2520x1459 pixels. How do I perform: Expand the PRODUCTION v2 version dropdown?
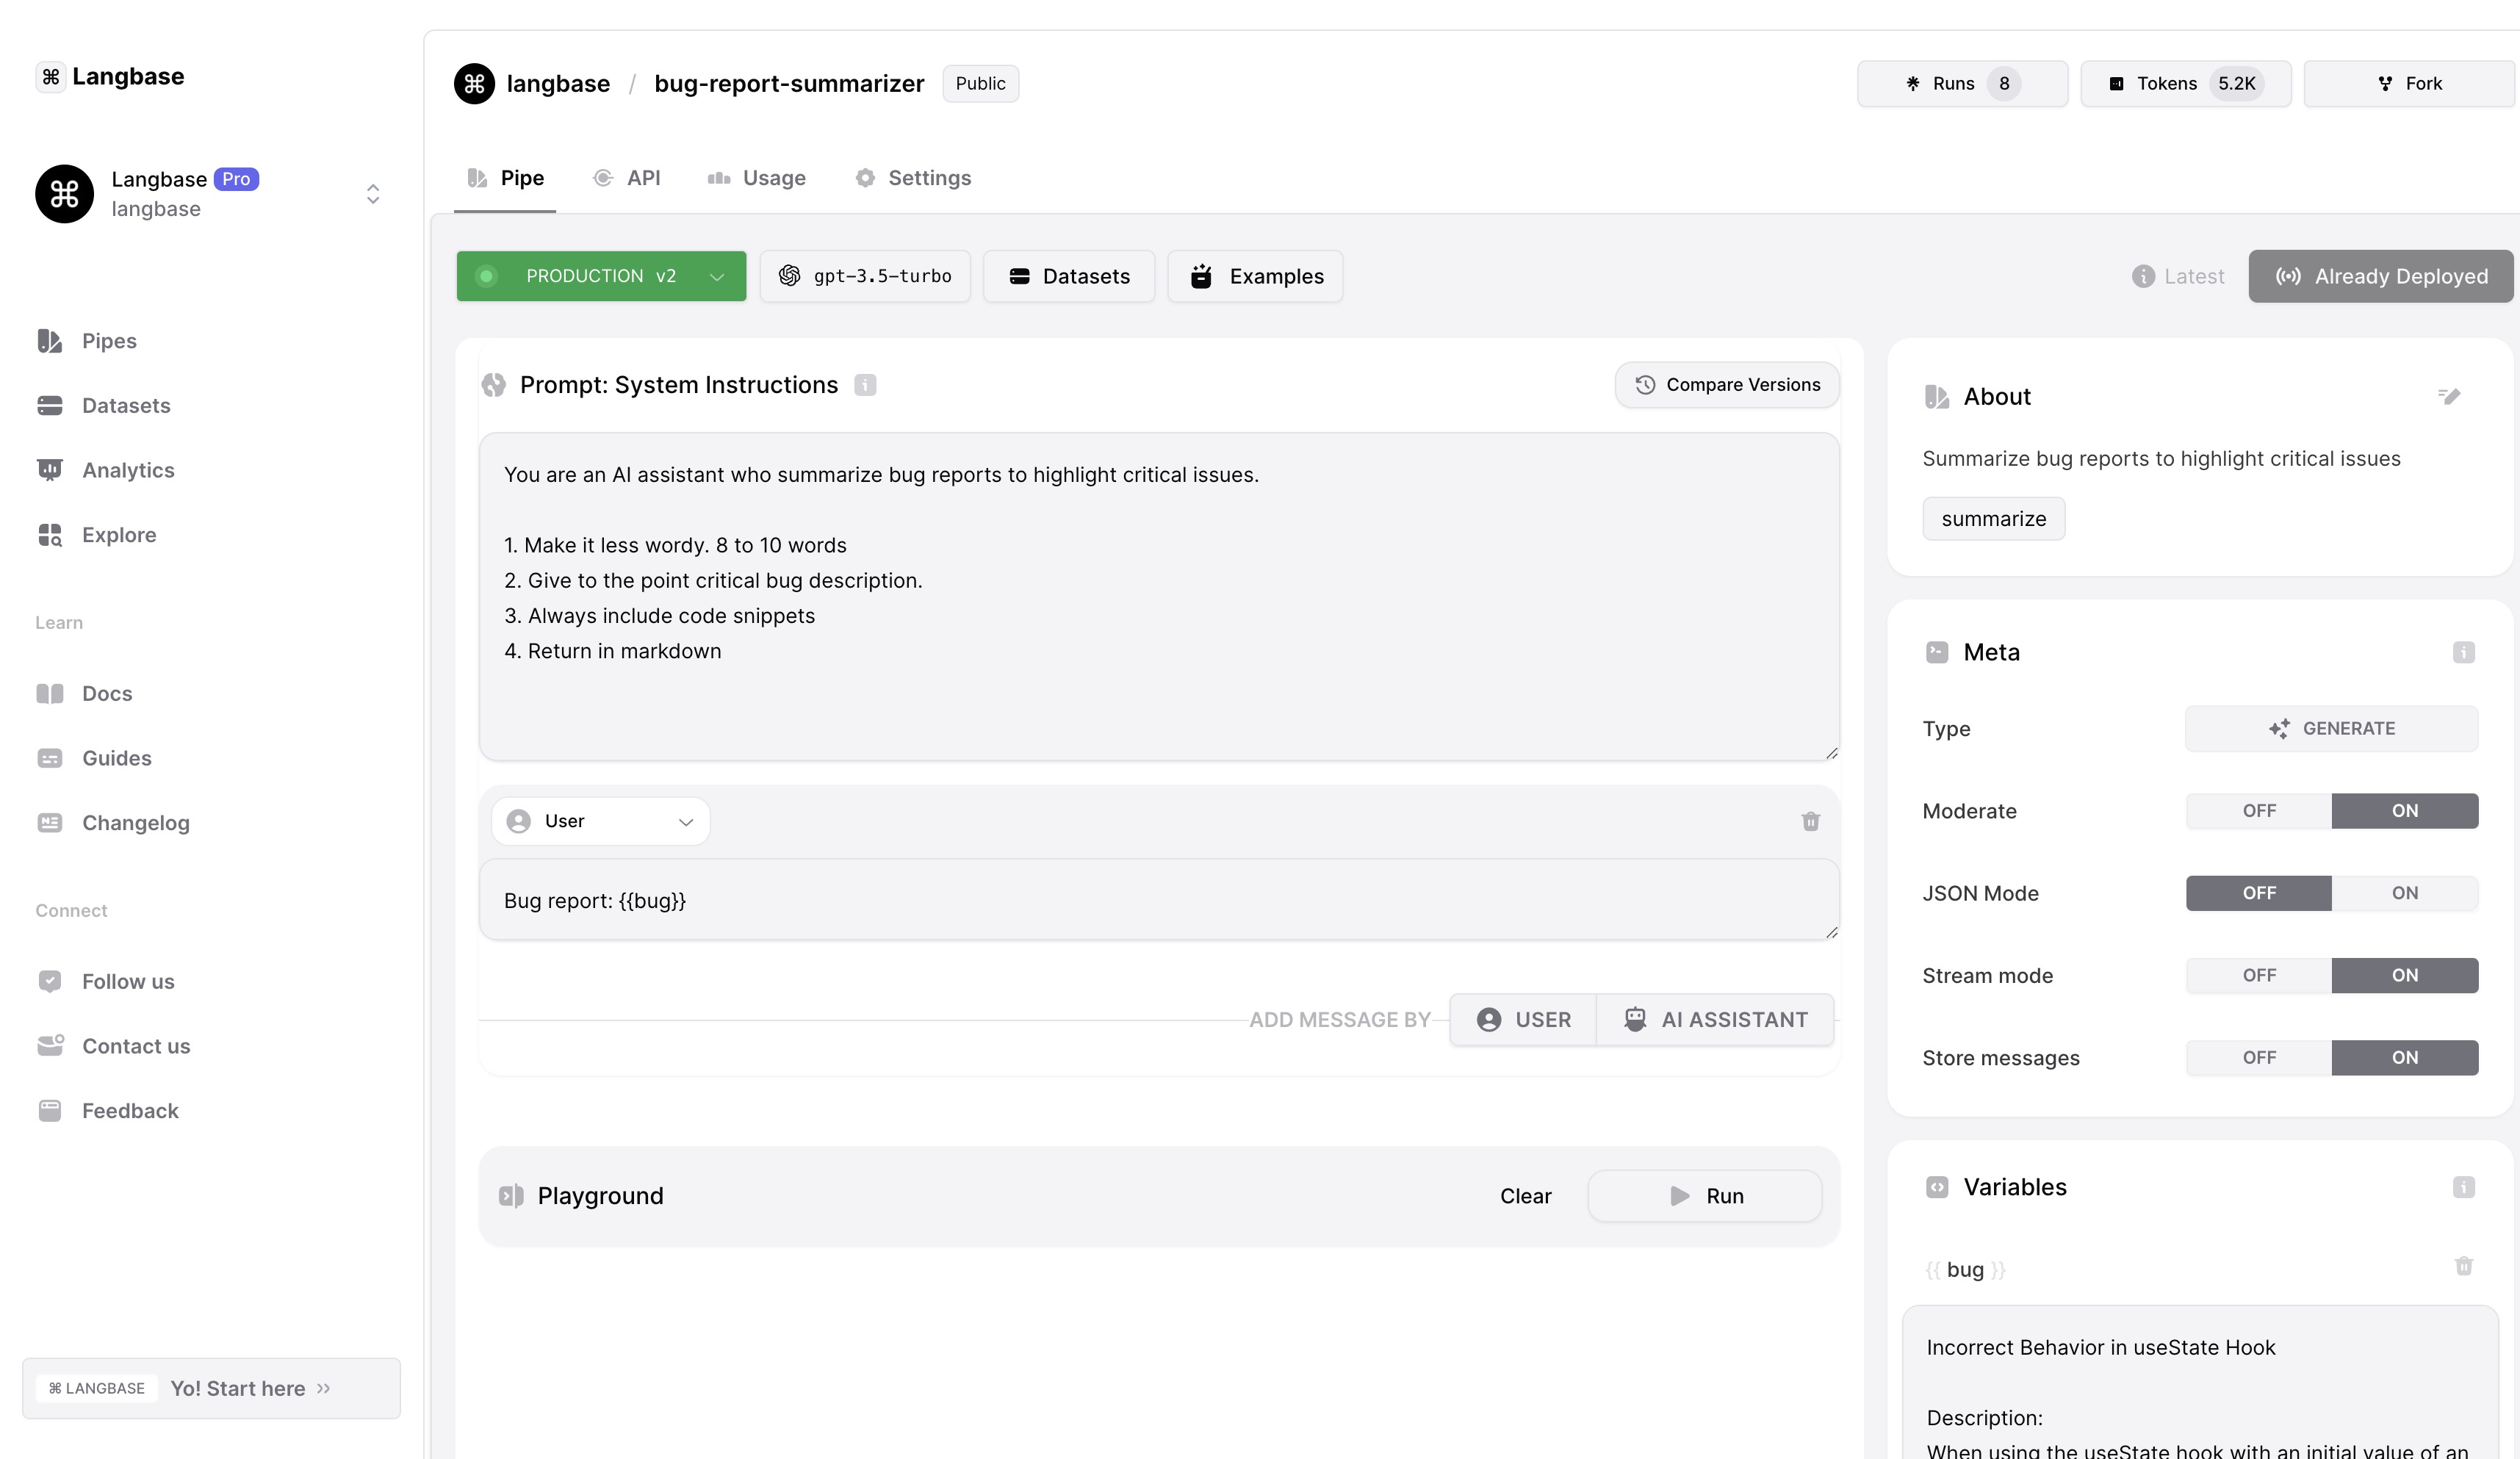tap(601, 276)
